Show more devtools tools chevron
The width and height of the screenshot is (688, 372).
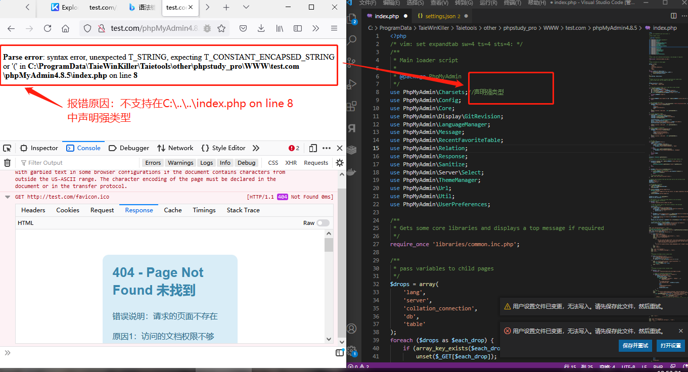click(256, 148)
